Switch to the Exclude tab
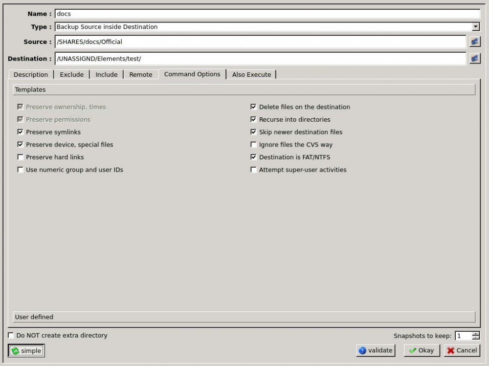 coord(72,74)
